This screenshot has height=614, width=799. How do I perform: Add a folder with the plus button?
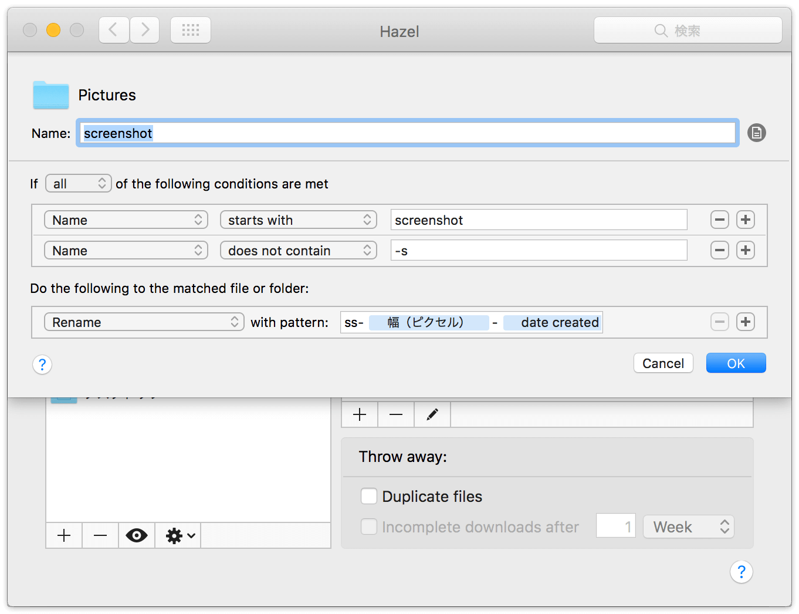click(x=64, y=535)
